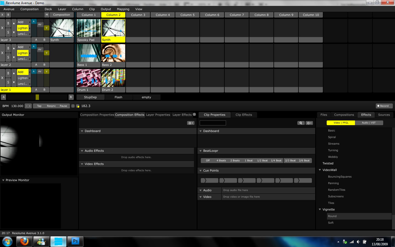Image resolution: width=395 pixels, height=247 pixels.
Task: Assign layer 3 to crossfader bus A
Action: tap(36, 40)
